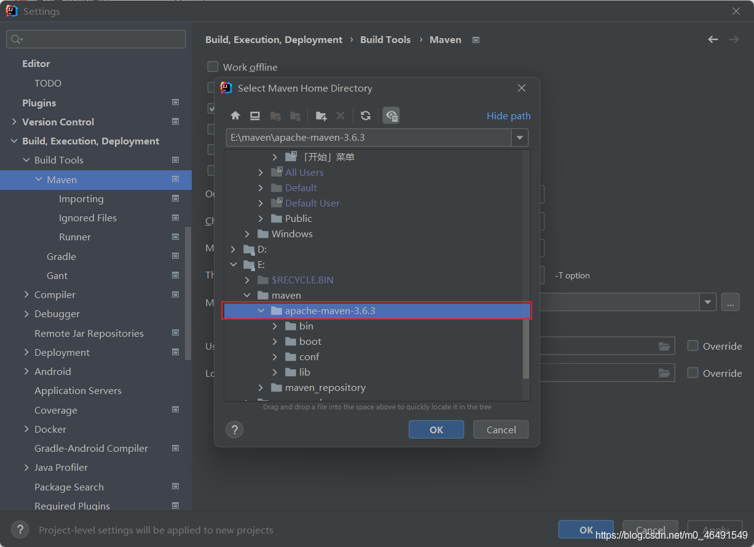This screenshot has width=754, height=547.
Task: Open Editor settings category
Action: click(36, 63)
